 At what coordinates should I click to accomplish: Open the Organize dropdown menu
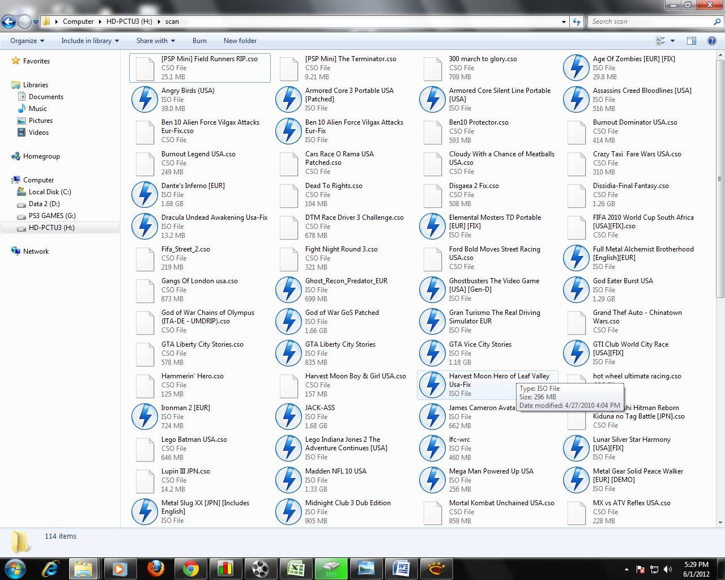[x=27, y=41]
